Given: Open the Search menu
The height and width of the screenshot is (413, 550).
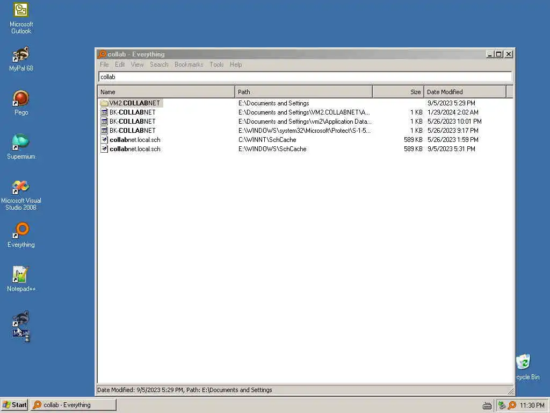Looking at the screenshot, I should pyautogui.click(x=159, y=65).
